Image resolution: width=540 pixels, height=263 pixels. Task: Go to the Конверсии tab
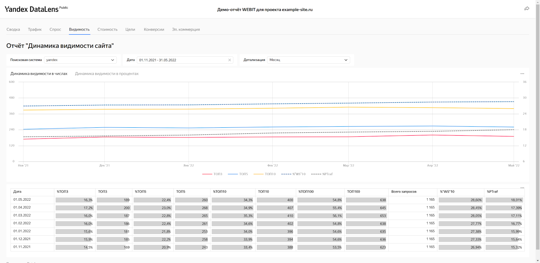coord(154,30)
